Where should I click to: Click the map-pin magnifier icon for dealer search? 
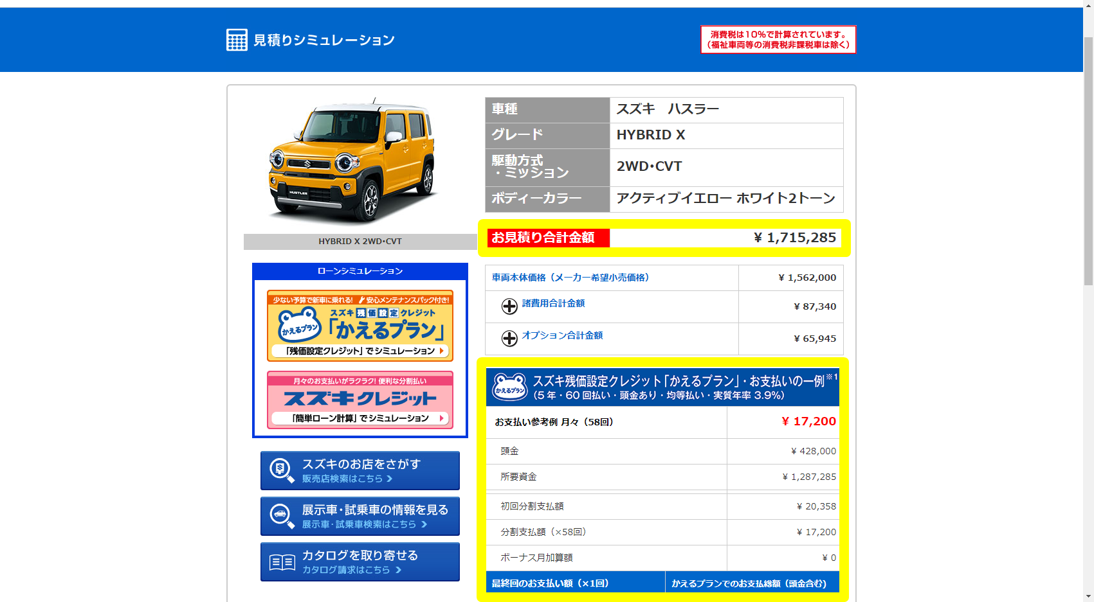tap(282, 470)
